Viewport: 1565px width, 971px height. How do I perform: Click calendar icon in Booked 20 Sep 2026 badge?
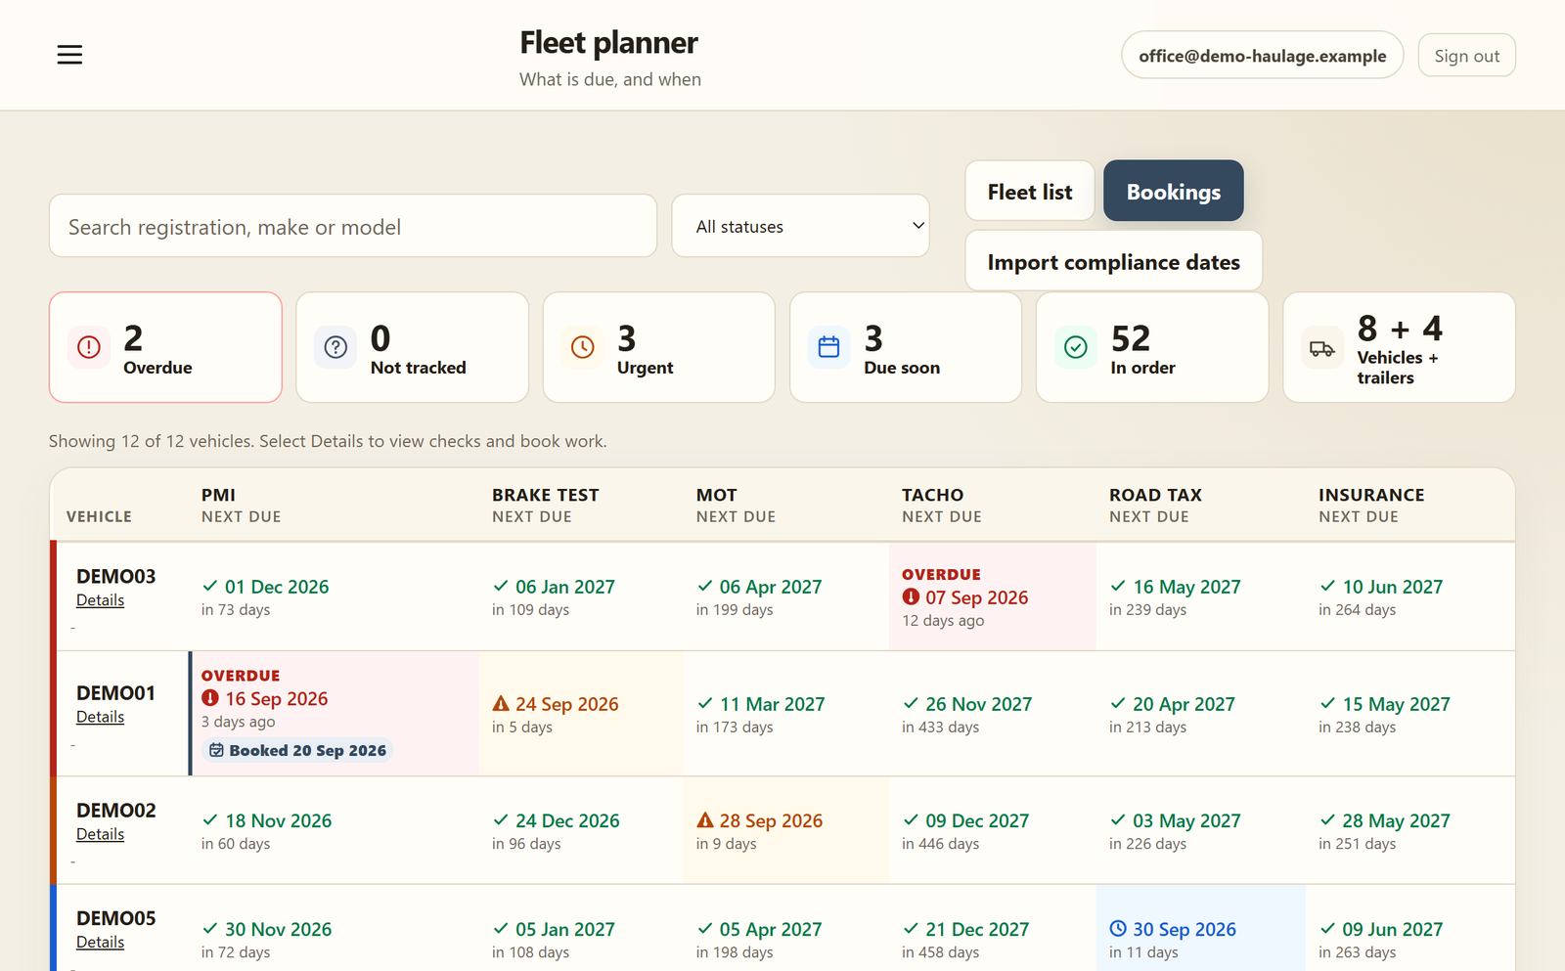pos(216,750)
